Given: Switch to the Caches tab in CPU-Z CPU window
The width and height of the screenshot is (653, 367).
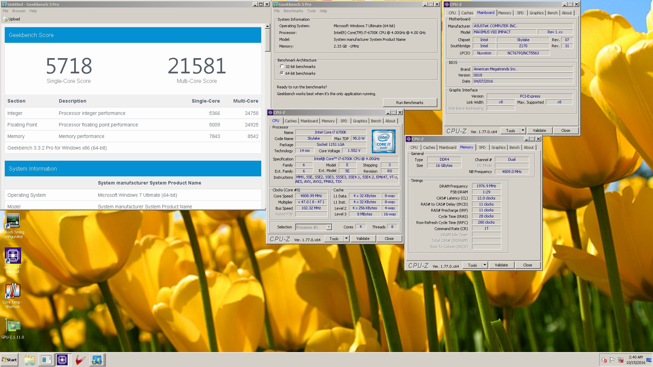Looking at the screenshot, I should [291, 121].
